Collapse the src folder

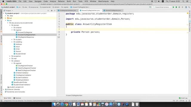click(x=6, y=21)
